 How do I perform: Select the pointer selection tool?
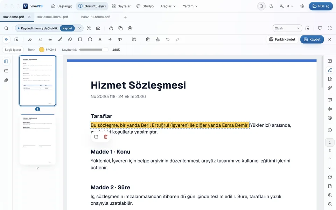(6, 40)
